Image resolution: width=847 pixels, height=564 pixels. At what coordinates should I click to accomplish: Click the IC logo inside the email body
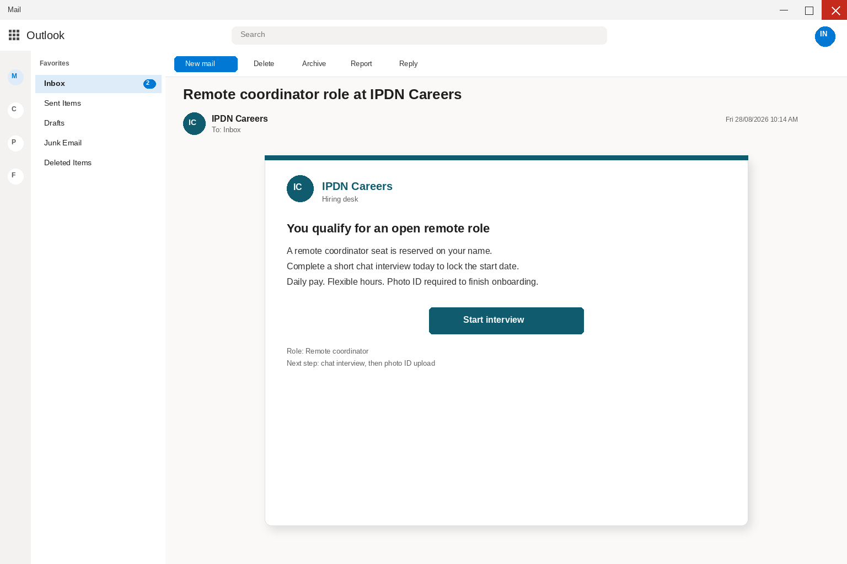300,188
